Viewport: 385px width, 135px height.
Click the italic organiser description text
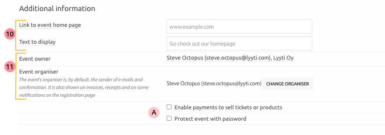coord(84,88)
